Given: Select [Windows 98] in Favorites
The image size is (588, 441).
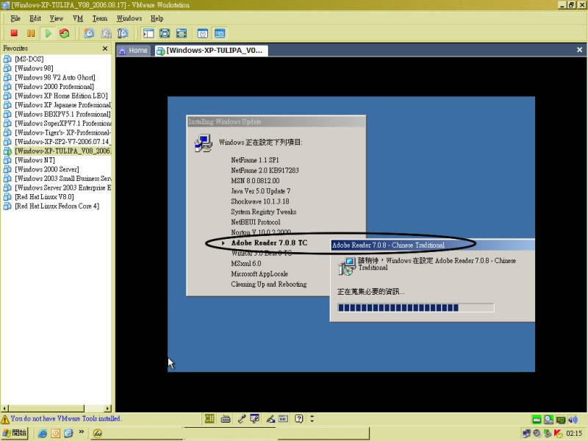Looking at the screenshot, I should click(x=34, y=68).
